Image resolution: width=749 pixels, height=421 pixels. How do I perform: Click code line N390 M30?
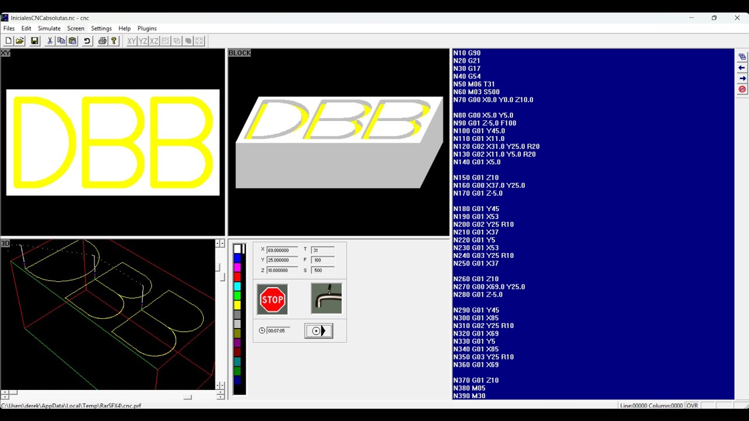tap(469, 396)
